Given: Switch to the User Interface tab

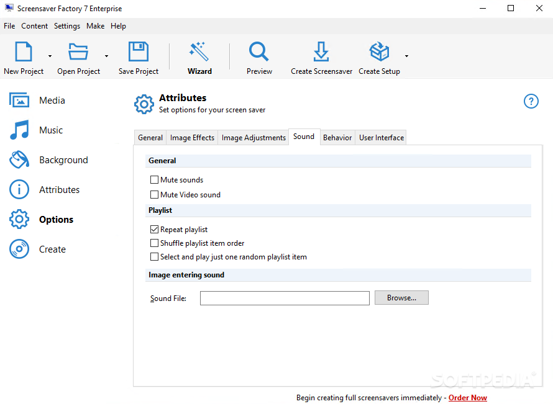Looking at the screenshot, I should 382,138.
